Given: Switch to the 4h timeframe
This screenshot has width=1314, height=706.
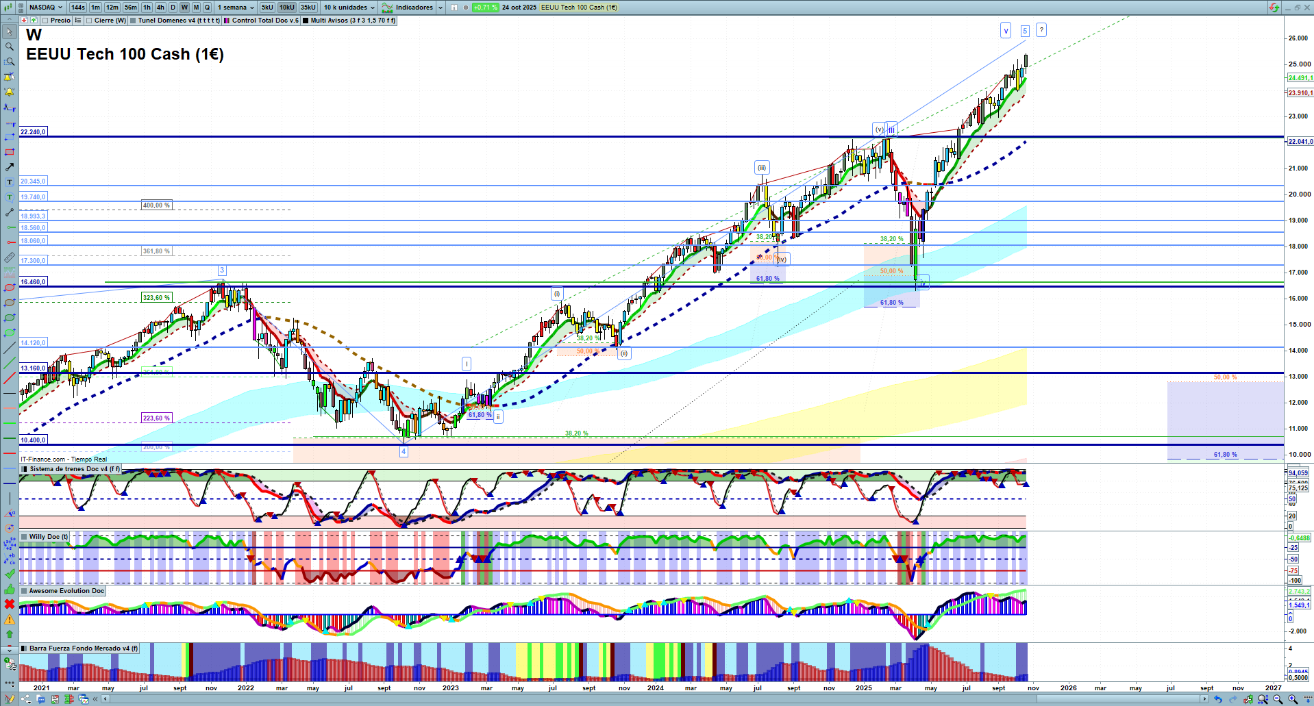Looking at the screenshot, I should click(161, 8).
